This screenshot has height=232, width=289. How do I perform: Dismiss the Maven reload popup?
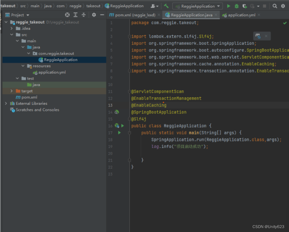266,36
